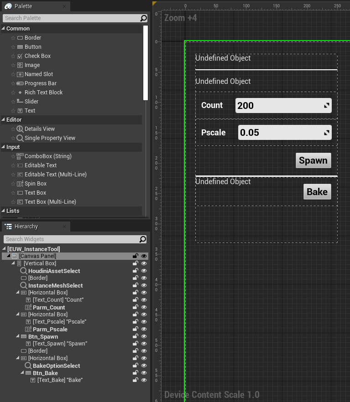The width and height of the screenshot is (350, 402).
Task: Toggle visibility of HoudiniAssetSelect
Action: (x=144, y=270)
